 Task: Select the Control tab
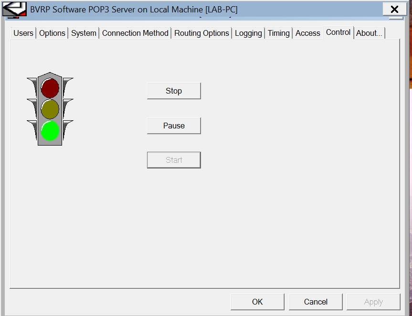(338, 32)
